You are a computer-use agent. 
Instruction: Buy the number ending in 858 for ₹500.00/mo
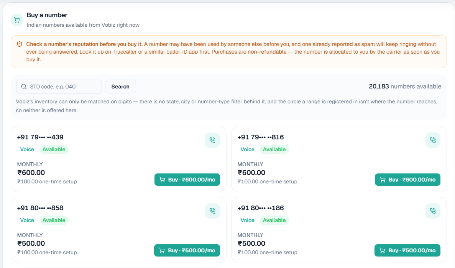pos(187,250)
